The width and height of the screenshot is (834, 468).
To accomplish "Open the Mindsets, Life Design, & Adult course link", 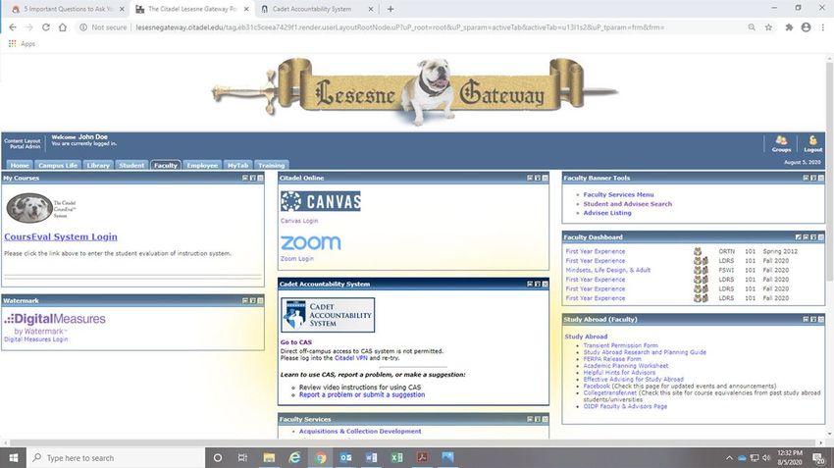I will [x=608, y=270].
